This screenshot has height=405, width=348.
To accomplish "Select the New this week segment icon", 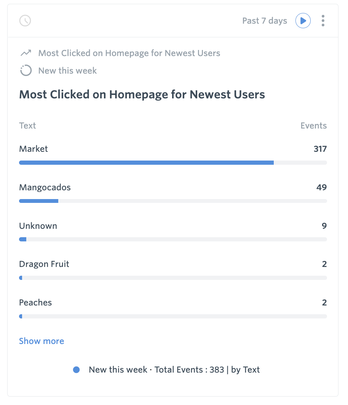I will click(26, 71).
